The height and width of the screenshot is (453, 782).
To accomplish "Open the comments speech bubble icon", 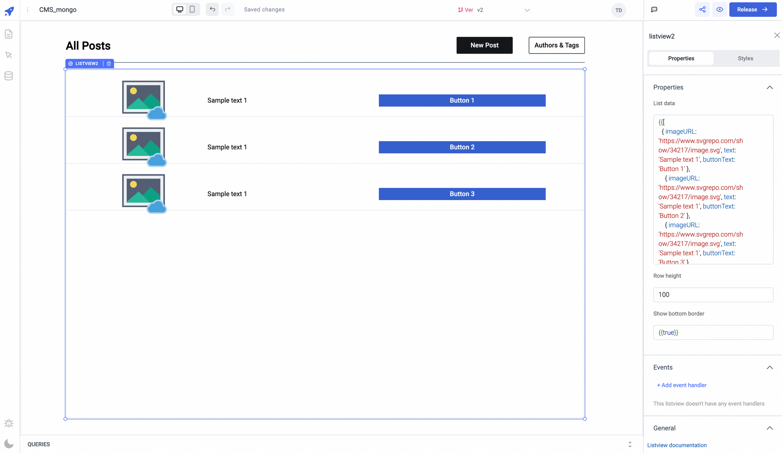I will pyautogui.click(x=654, y=10).
